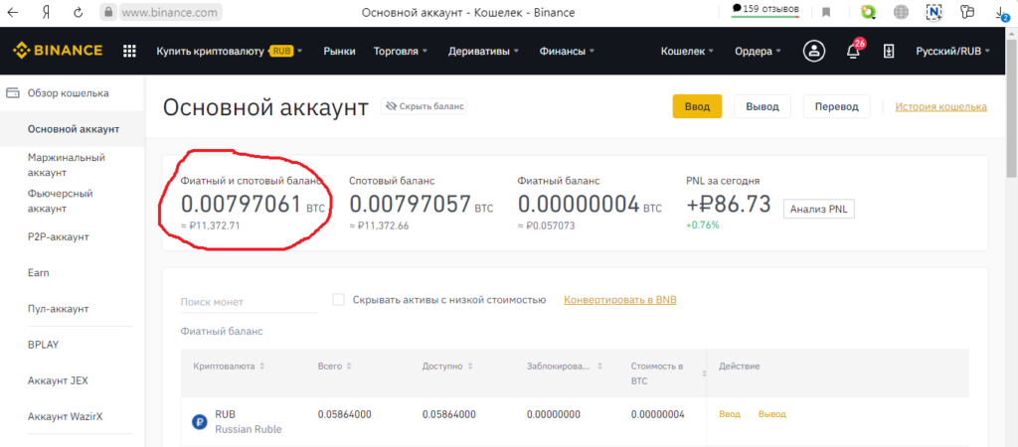This screenshot has width=1018, height=447.
Task: Expand the Торговля dropdown menu
Action: coord(400,51)
